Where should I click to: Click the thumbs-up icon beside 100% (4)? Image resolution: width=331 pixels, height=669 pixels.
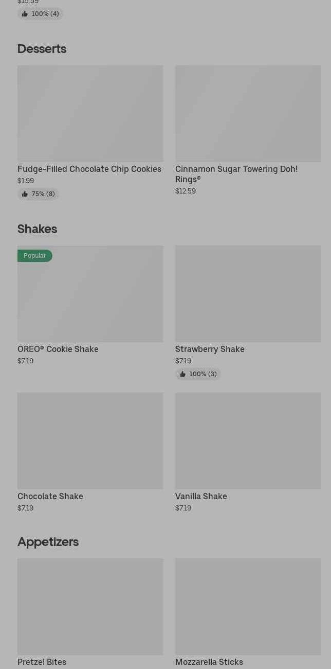(25, 14)
